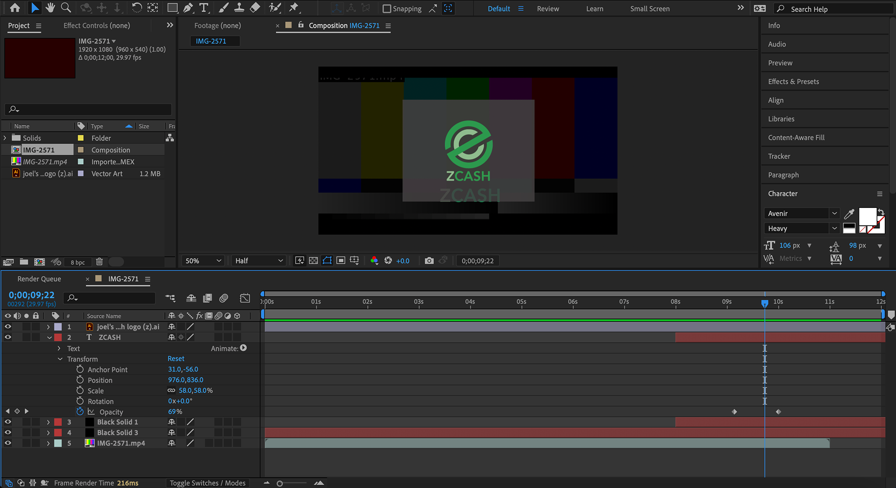This screenshot has height=488, width=896.
Task: Switch to the Learn workspace
Action: click(x=595, y=9)
